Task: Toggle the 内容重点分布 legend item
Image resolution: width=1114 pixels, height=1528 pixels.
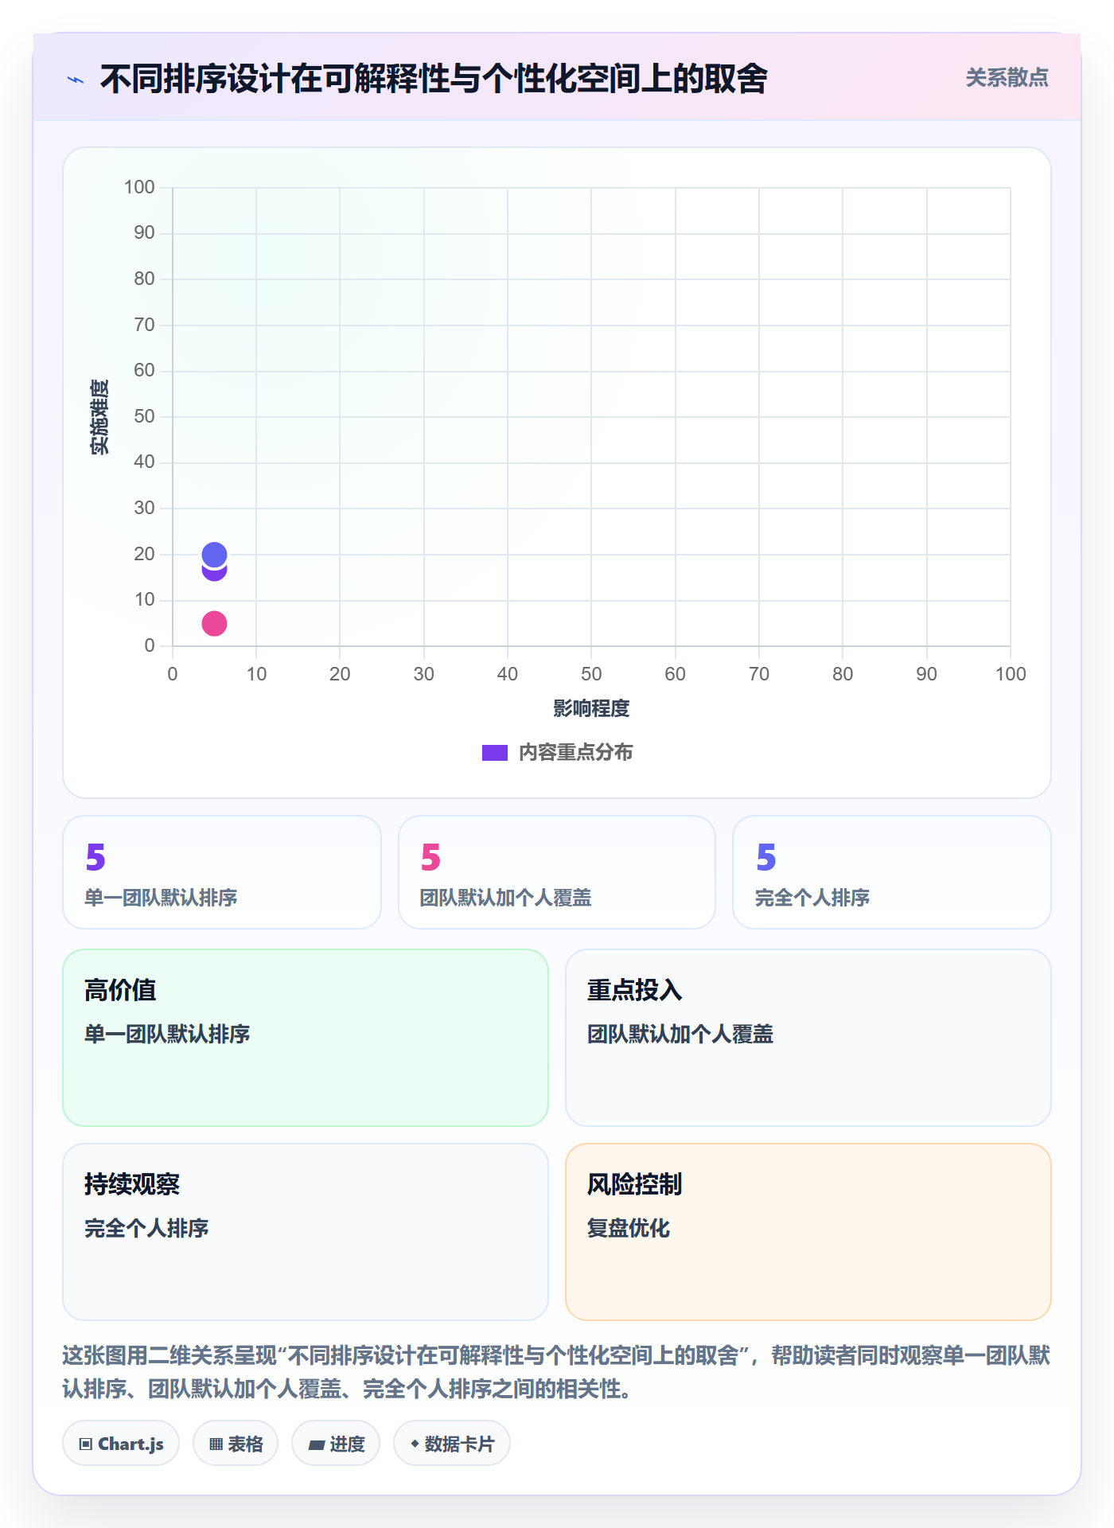Action: tap(557, 752)
